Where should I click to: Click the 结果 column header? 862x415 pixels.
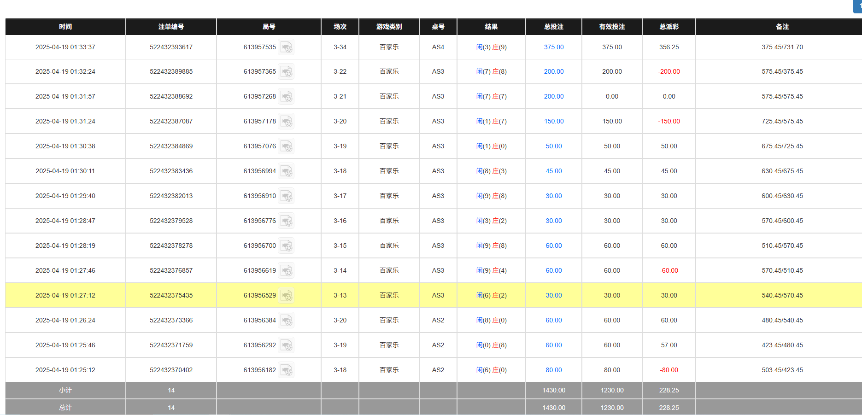pyautogui.click(x=491, y=27)
